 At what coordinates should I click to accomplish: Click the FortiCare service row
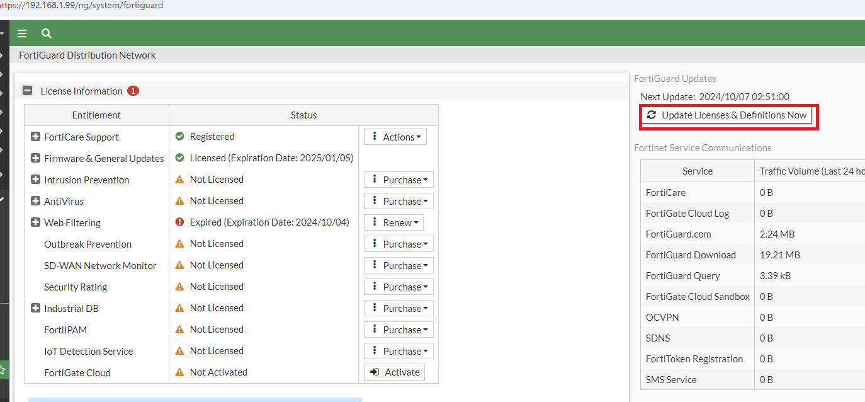coord(753,192)
